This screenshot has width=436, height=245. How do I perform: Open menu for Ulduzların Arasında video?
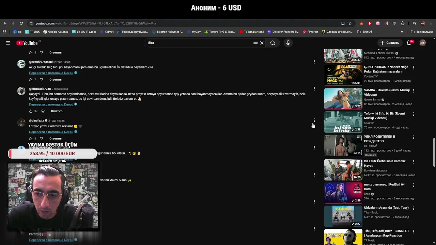414,208
